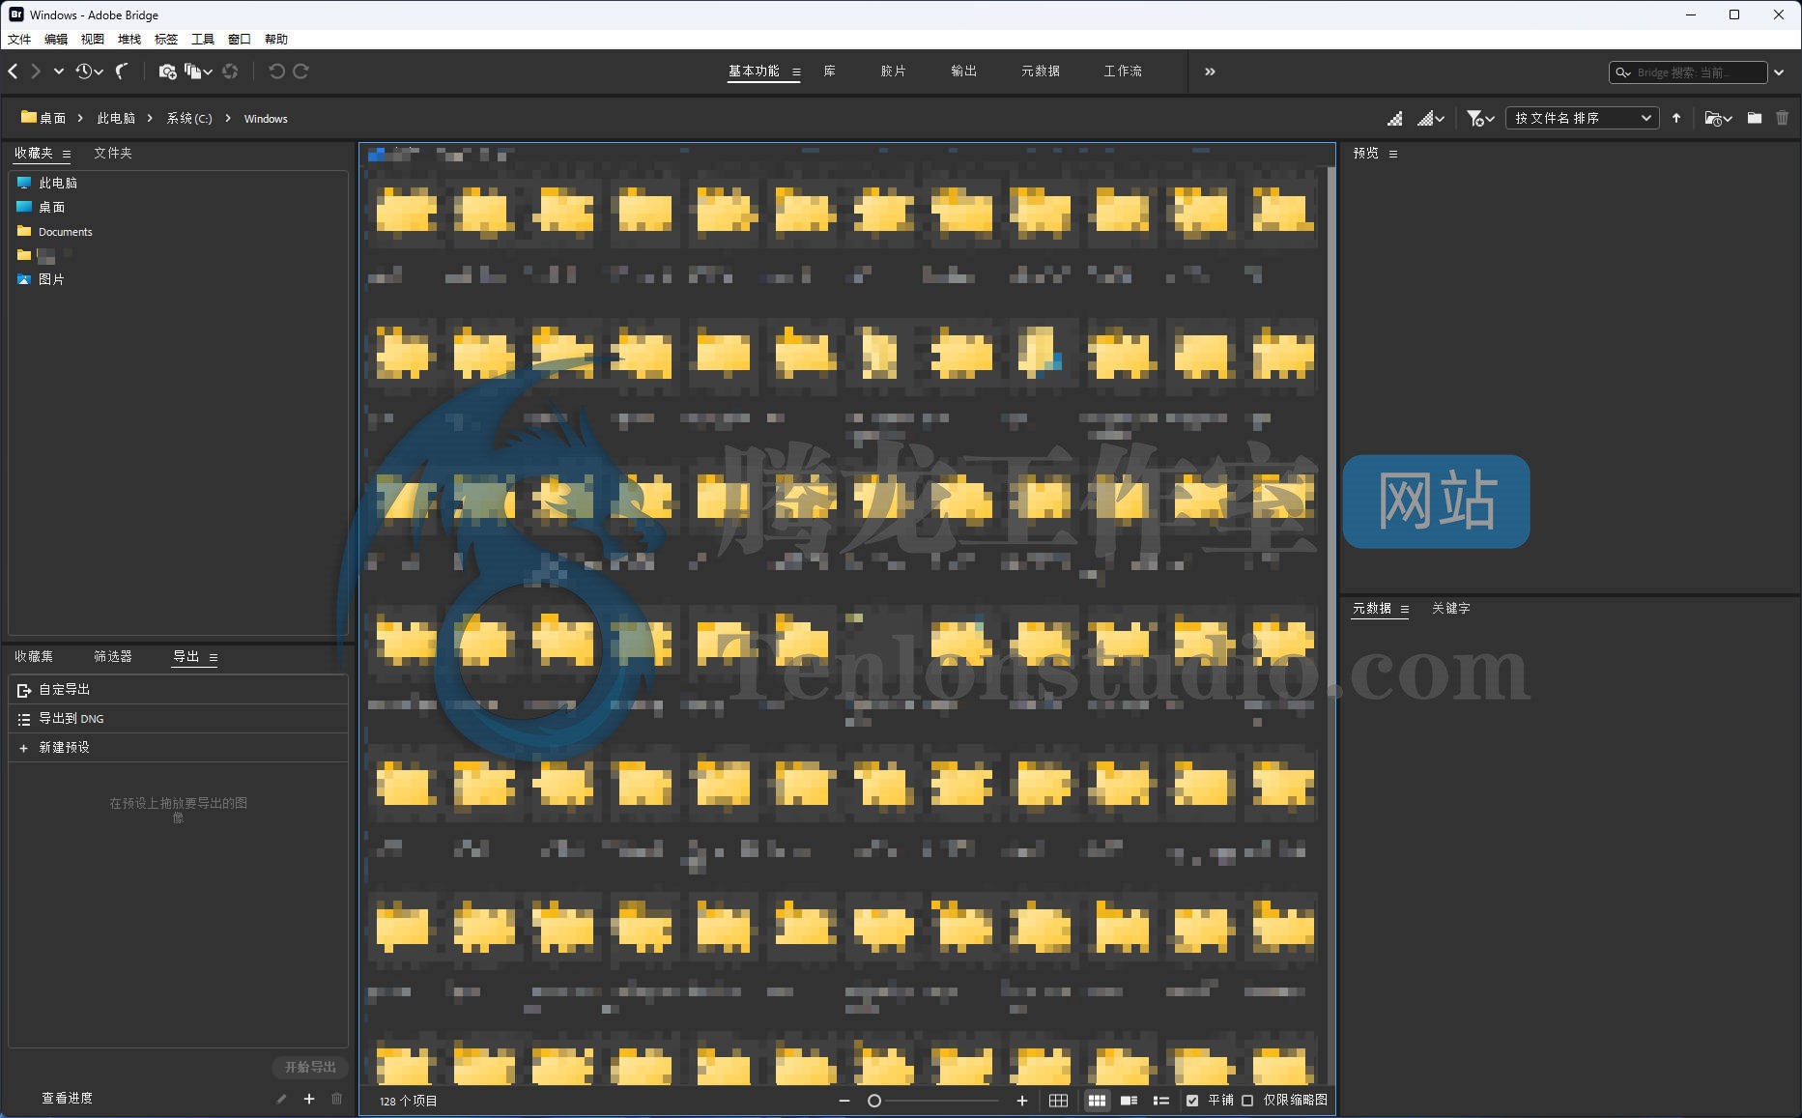Click the lock grid view icon
The height and width of the screenshot is (1118, 1802).
1058,1101
